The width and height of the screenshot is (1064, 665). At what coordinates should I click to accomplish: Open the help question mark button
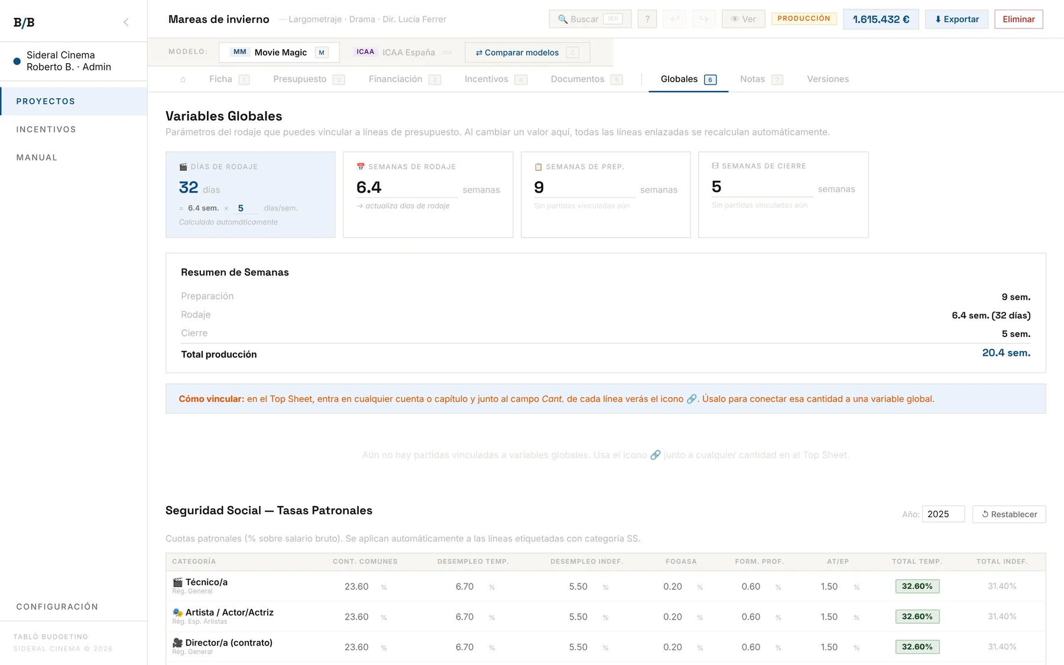pyautogui.click(x=647, y=19)
